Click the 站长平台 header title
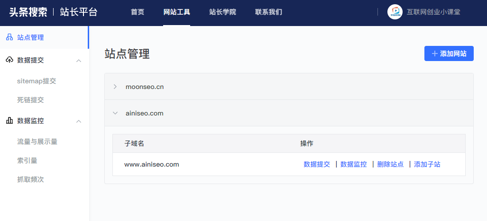This screenshot has height=221, width=487. (79, 12)
